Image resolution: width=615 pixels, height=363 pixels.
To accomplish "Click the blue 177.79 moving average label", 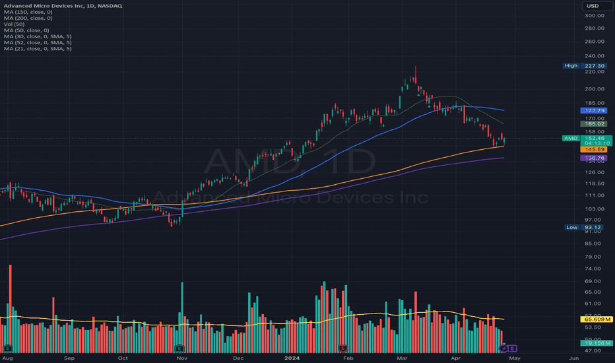I will 594,111.
